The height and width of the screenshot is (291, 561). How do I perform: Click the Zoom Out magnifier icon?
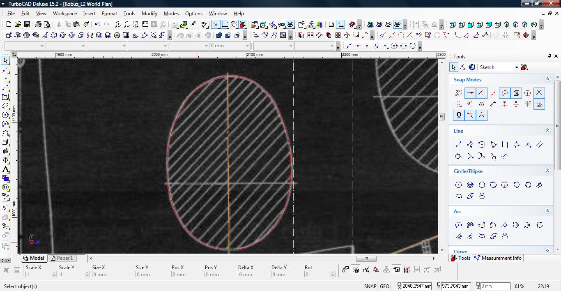pos(127,25)
